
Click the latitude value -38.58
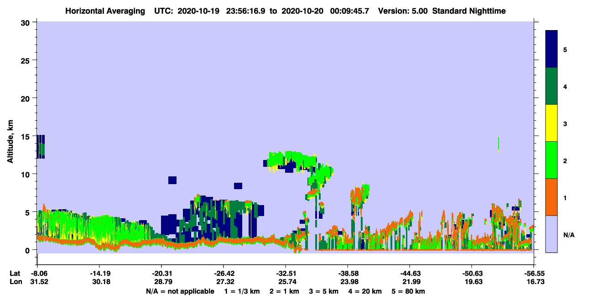click(x=348, y=273)
